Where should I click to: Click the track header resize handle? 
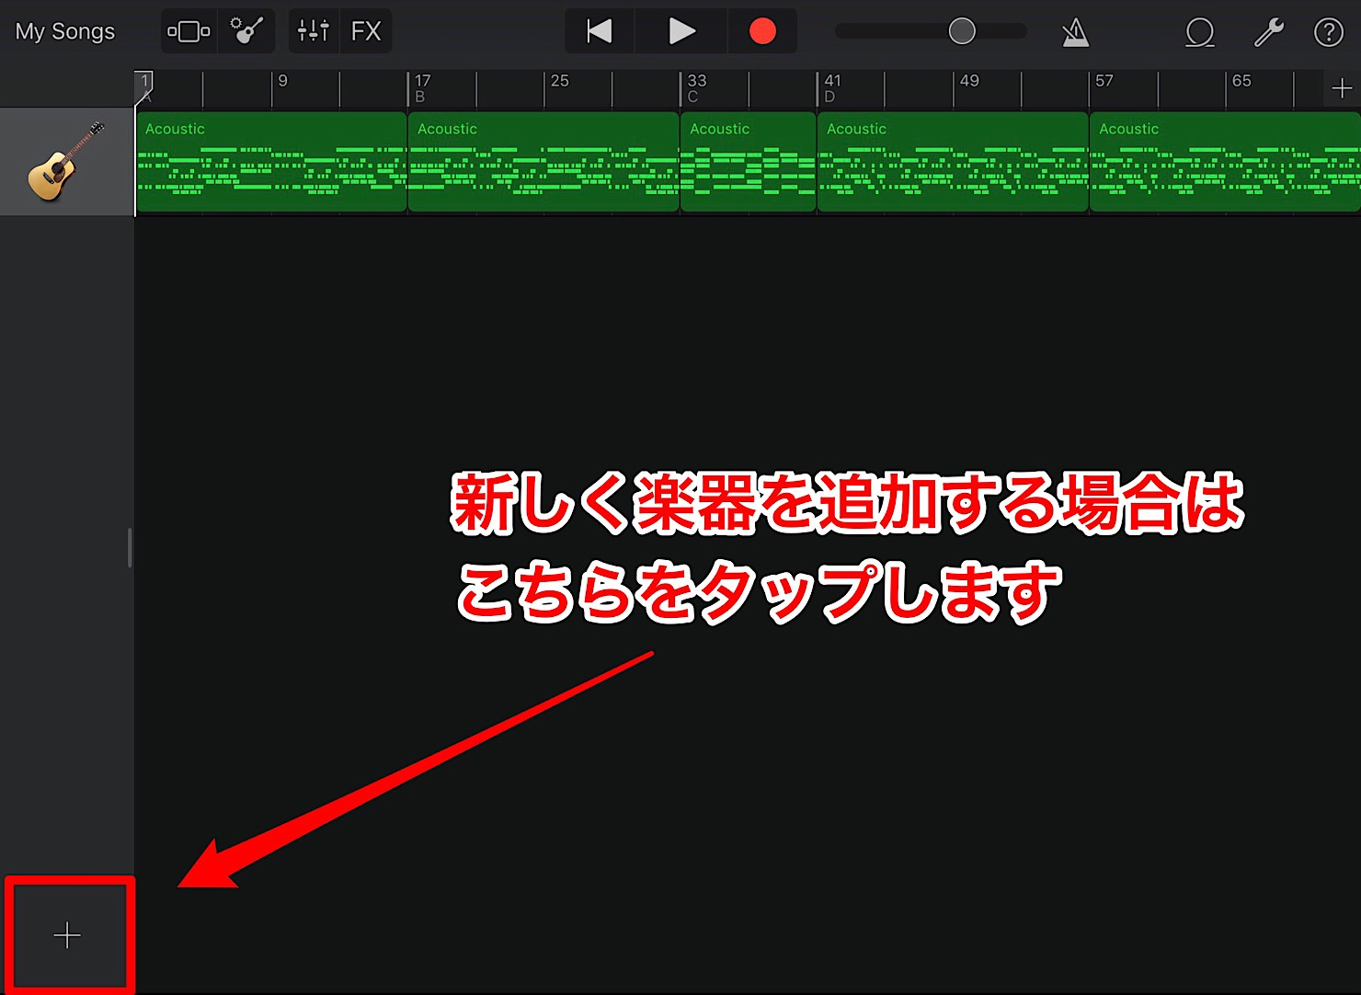click(130, 548)
